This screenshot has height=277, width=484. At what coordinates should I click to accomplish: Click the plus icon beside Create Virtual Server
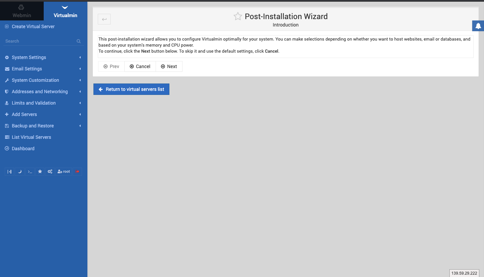coord(7,26)
